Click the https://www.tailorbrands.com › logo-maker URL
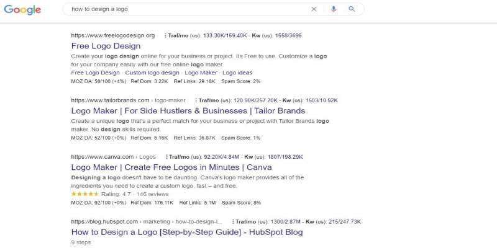 [129, 100]
